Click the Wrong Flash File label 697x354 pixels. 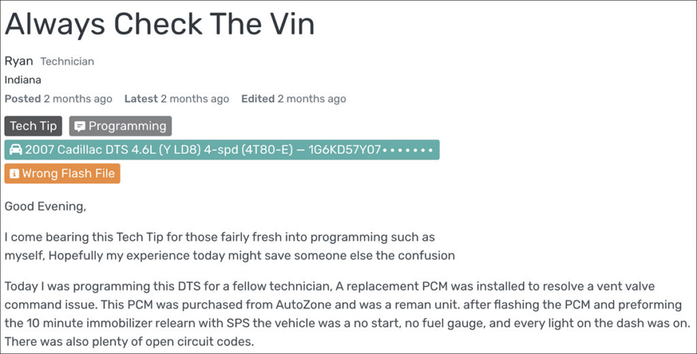coord(68,174)
